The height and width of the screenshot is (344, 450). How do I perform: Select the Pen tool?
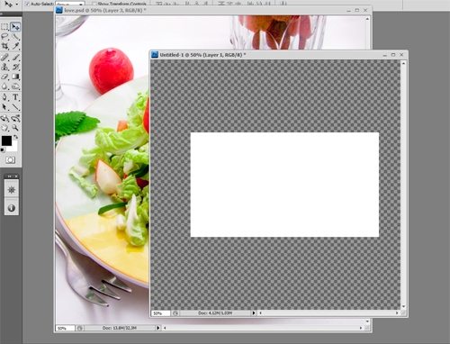pyautogui.click(x=4, y=97)
